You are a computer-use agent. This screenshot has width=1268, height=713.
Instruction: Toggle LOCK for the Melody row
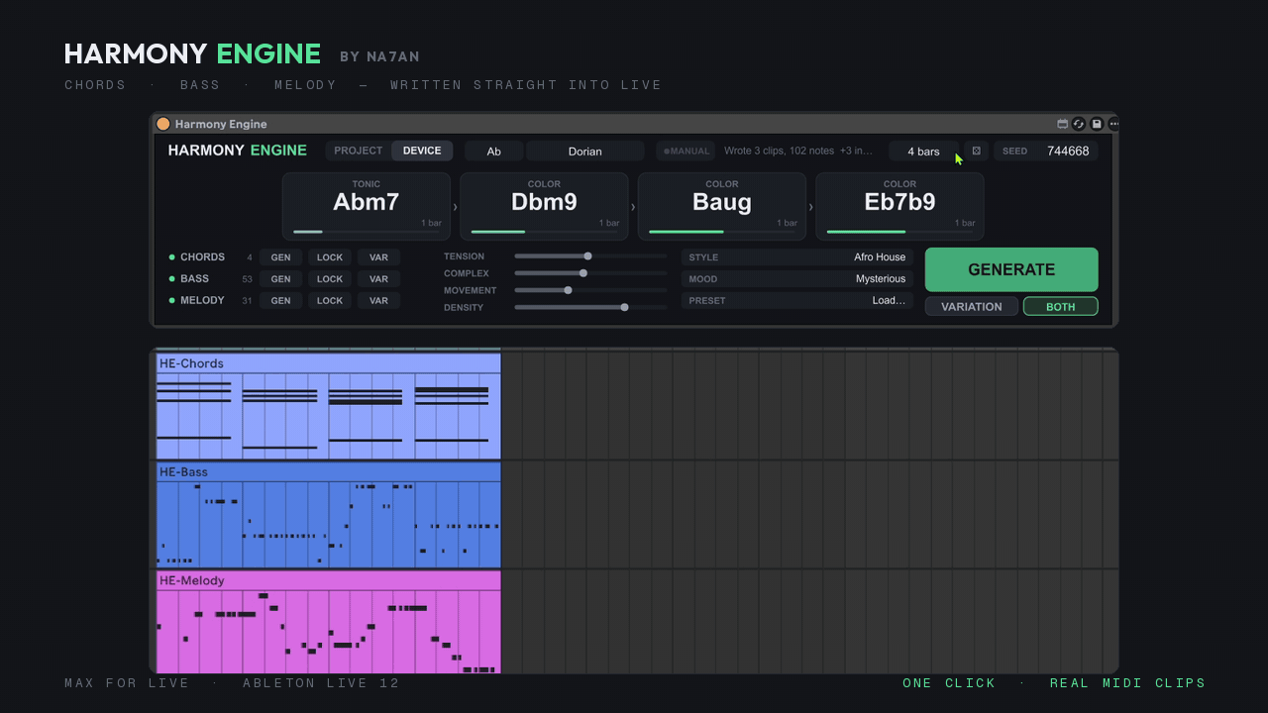tap(330, 300)
